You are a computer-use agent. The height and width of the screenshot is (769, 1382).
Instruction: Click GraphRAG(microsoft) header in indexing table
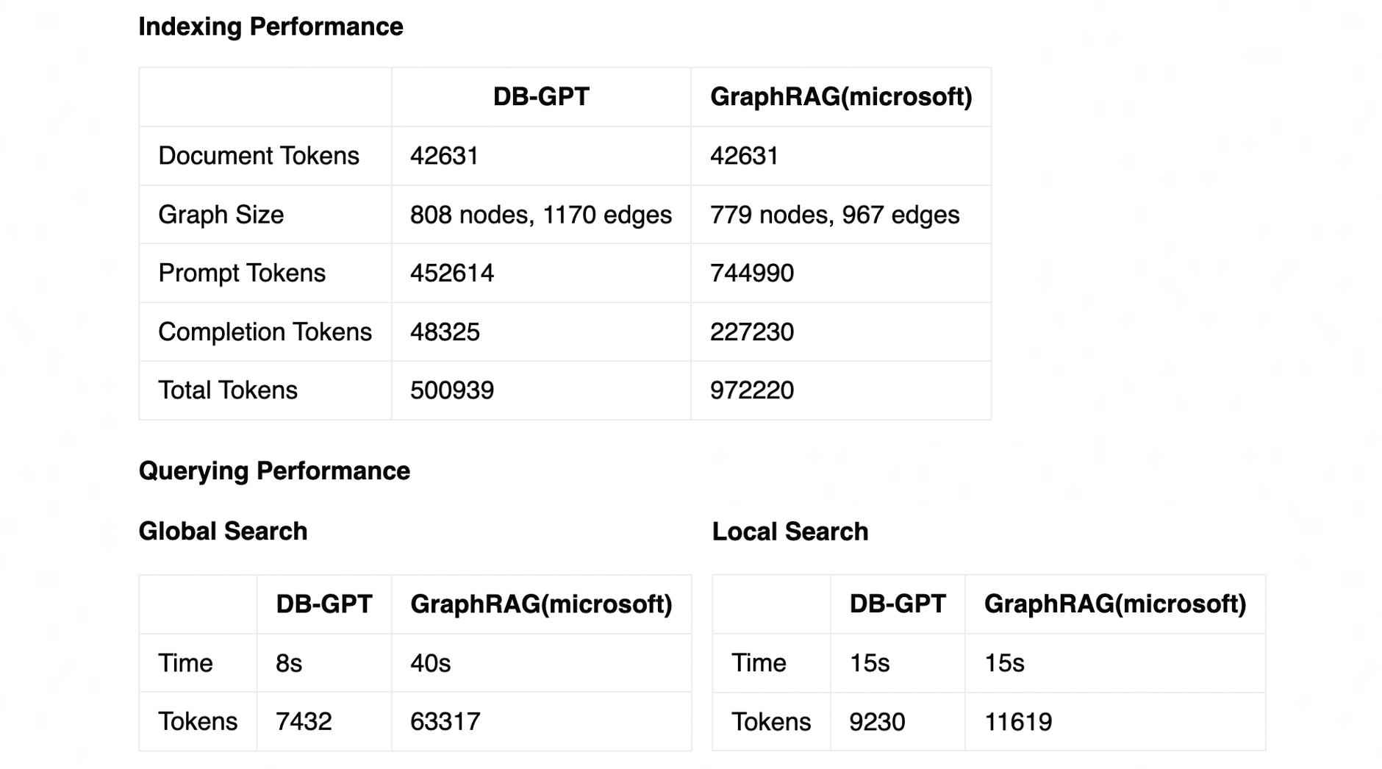tap(841, 97)
